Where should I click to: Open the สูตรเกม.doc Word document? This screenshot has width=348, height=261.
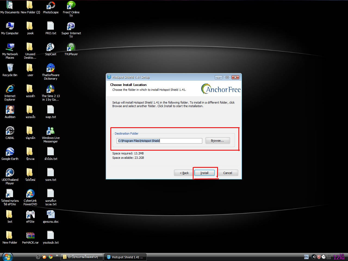(x=51, y=217)
